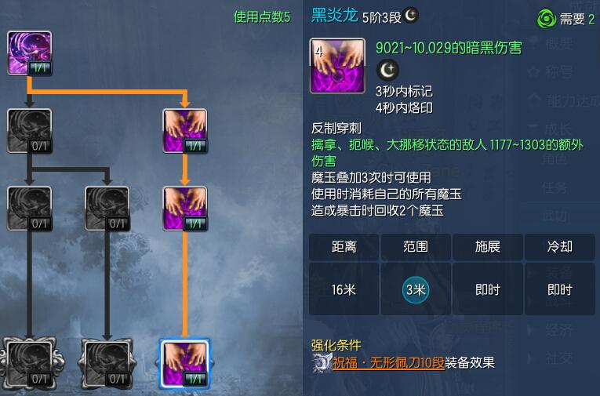
Task: Click the highlighted blue-bordered final skill node
Action: [x=185, y=364]
